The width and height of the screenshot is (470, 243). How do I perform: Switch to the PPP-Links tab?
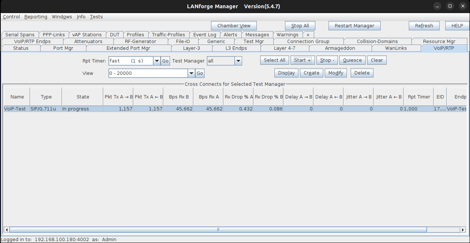[54, 34]
